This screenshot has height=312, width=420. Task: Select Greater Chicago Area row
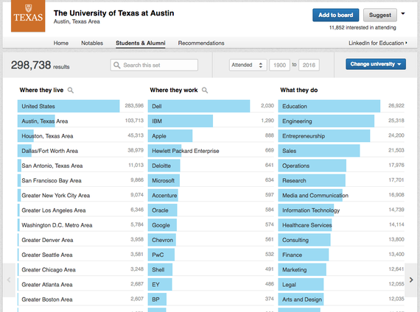(x=80, y=270)
